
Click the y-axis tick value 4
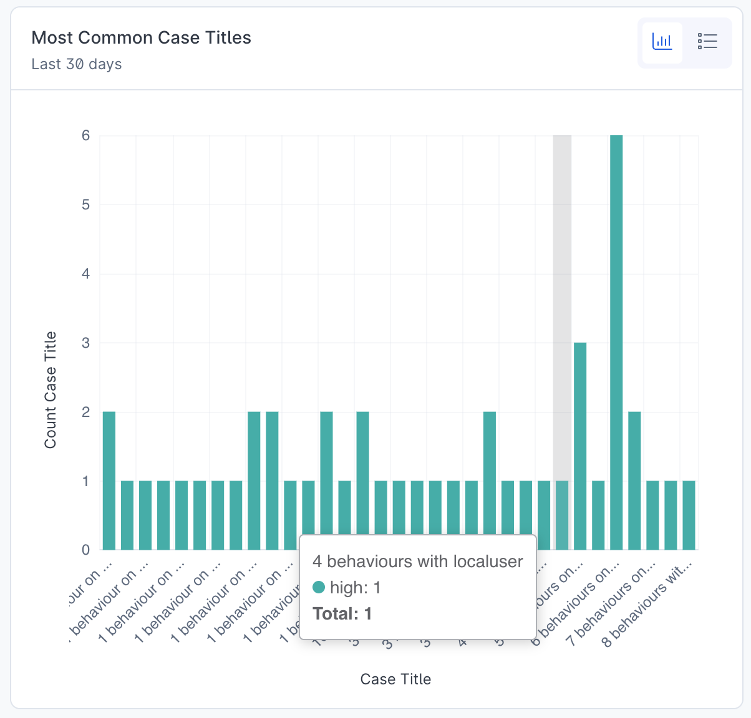86,274
